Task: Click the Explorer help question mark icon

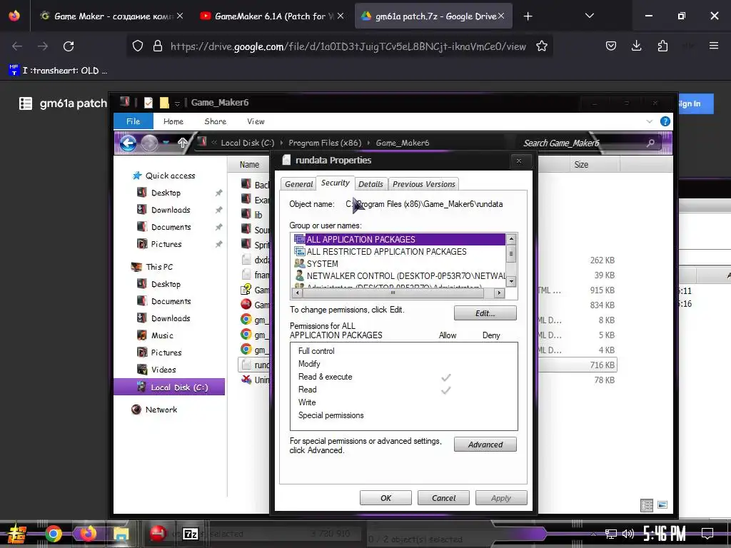Action: point(665,121)
